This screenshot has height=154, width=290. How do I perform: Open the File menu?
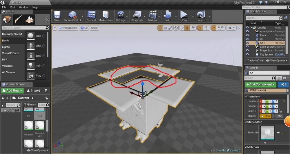click(x=4, y=8)
